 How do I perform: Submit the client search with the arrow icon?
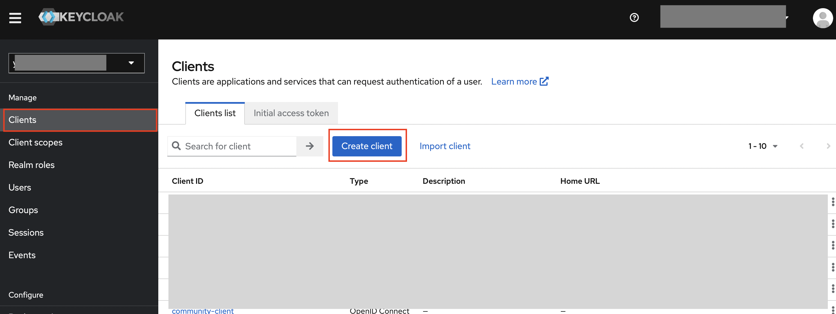(310, 146)
